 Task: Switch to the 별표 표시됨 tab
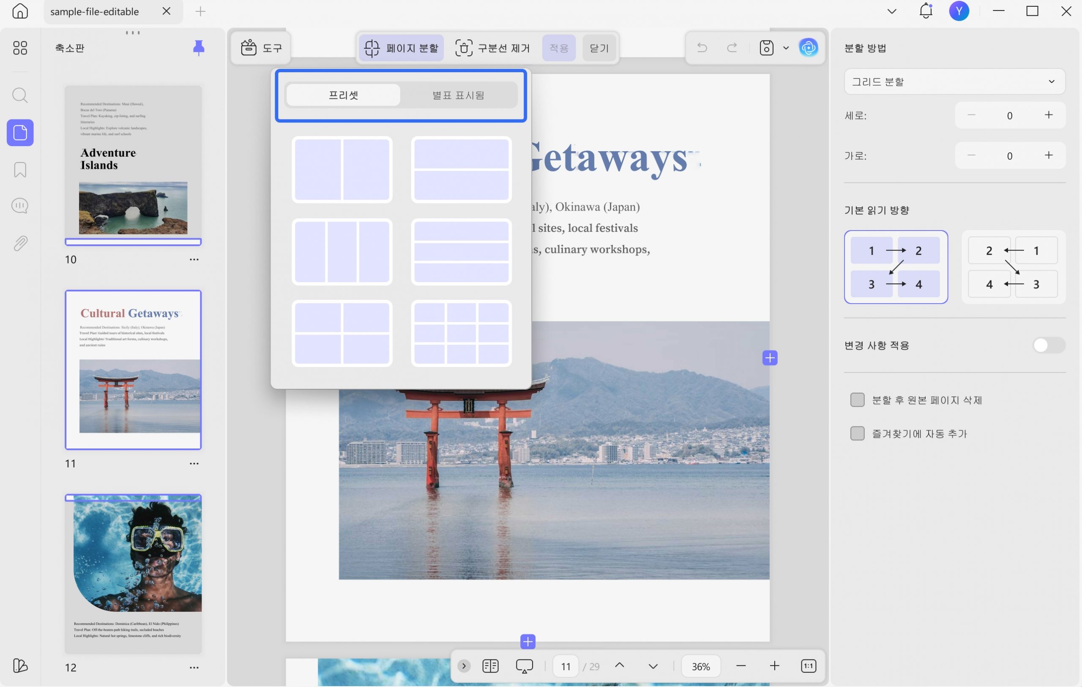click(x=458, y=95)
